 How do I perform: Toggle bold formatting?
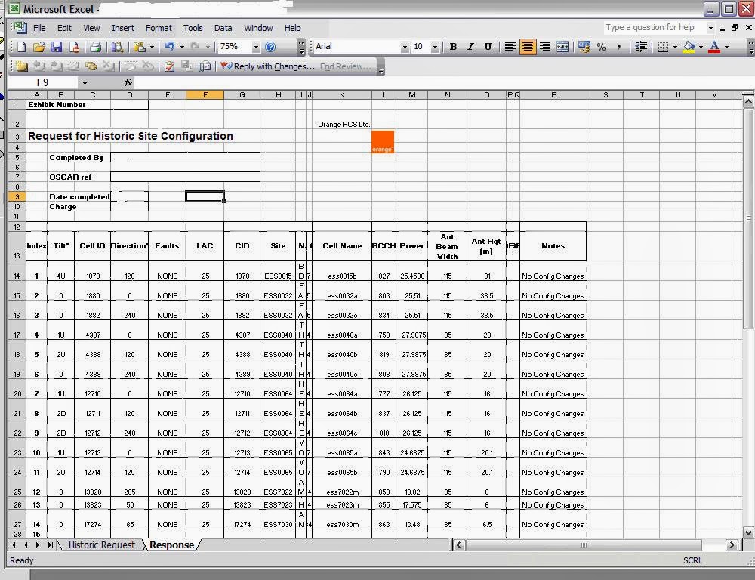[453, 47]
